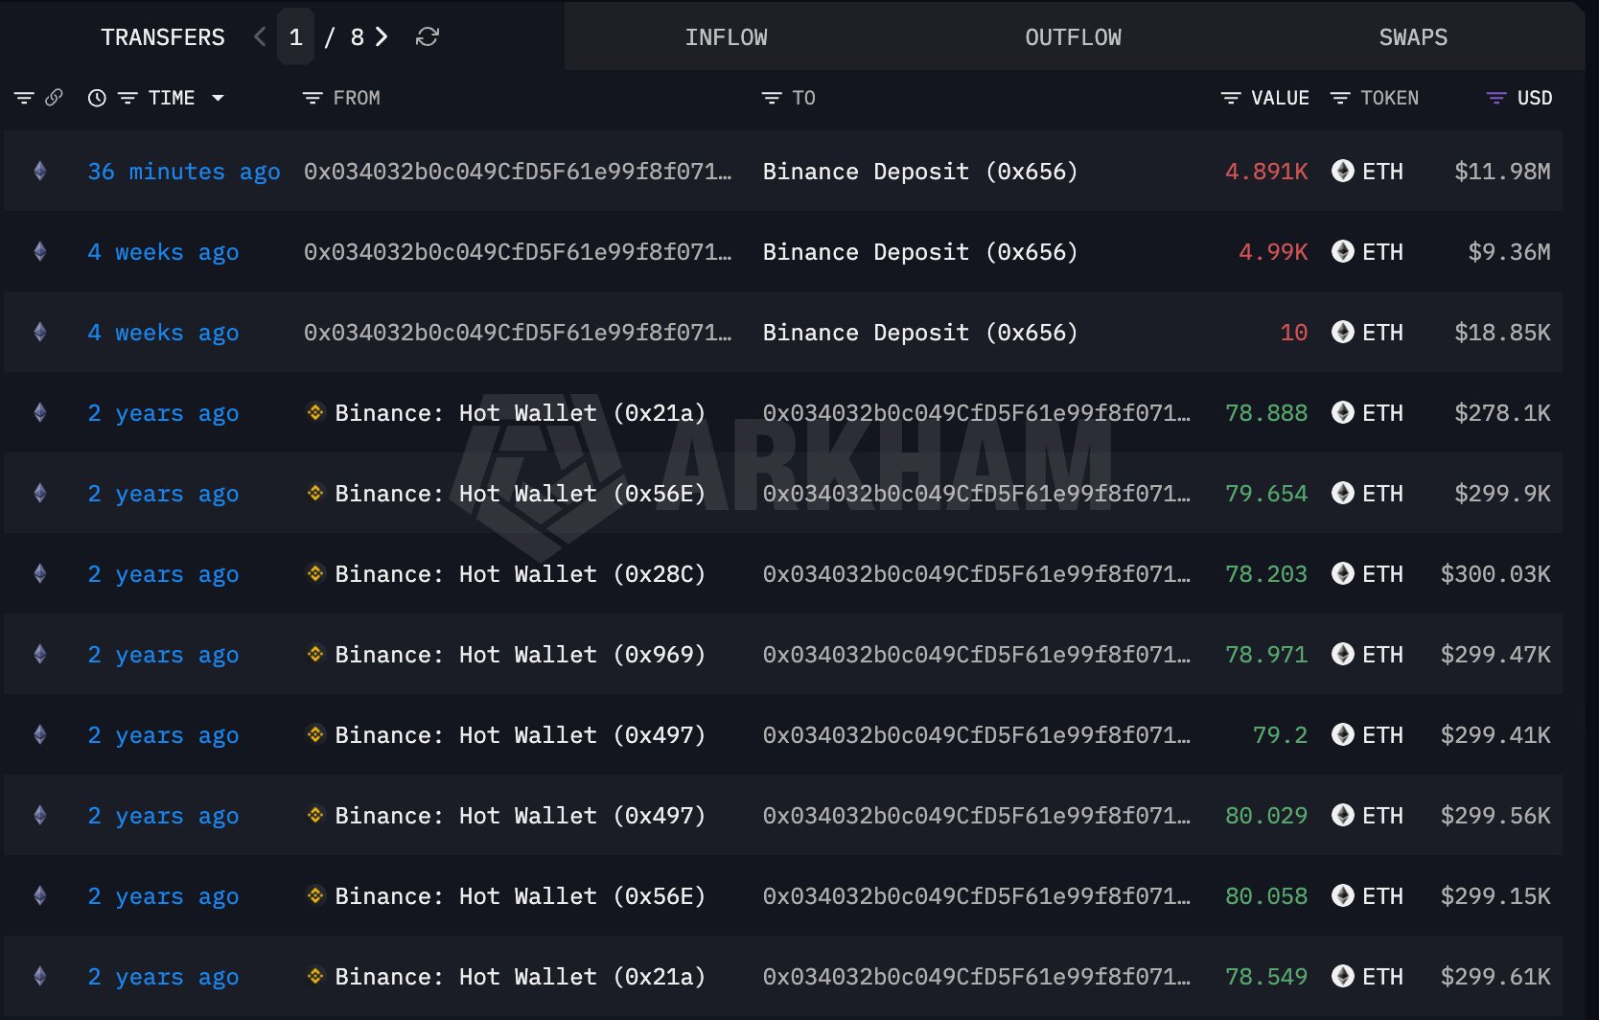Click ETH token label in $299.47K row
Image resolution: width=1599 pixels, height=1020 pixels.
coord(1382,655)
